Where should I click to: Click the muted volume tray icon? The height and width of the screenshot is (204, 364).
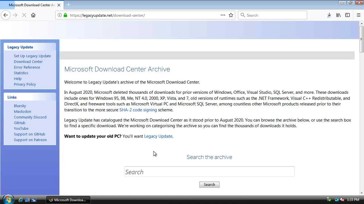point(342,200)
